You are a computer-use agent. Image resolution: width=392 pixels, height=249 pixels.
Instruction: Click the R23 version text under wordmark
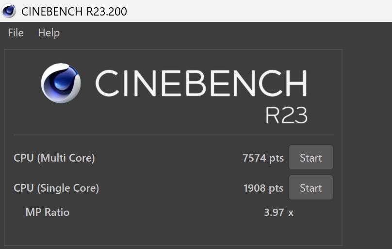286,115
